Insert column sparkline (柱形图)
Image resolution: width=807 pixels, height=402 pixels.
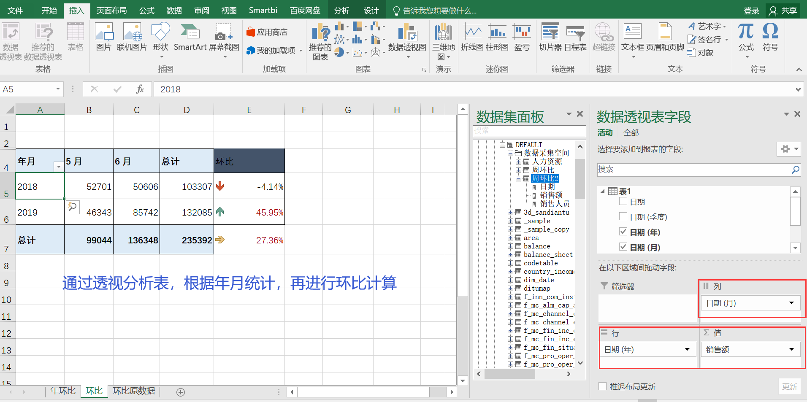pyautogui.click(x=497, y=37)
